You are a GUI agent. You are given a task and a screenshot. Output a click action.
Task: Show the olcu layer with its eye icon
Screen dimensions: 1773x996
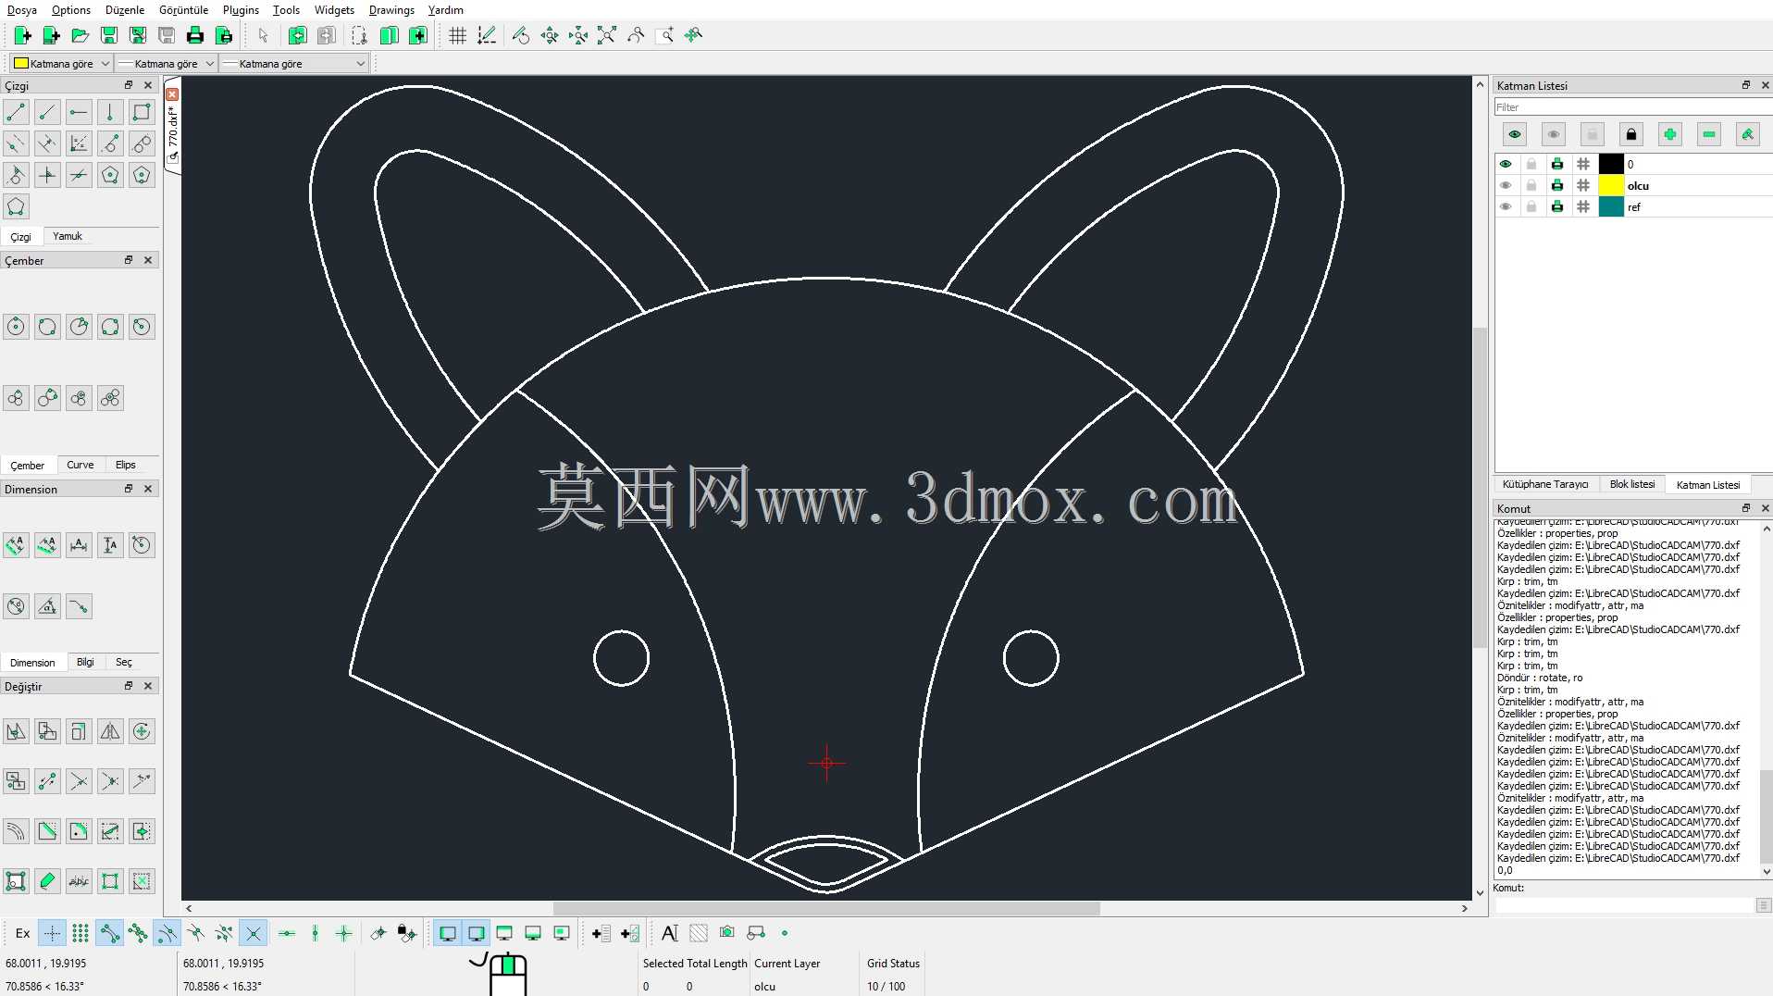1506,185
